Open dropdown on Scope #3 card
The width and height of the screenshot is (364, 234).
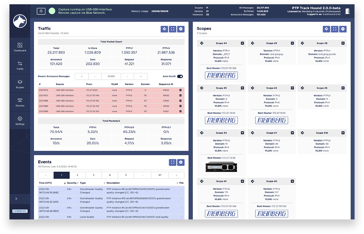point(242,133)
